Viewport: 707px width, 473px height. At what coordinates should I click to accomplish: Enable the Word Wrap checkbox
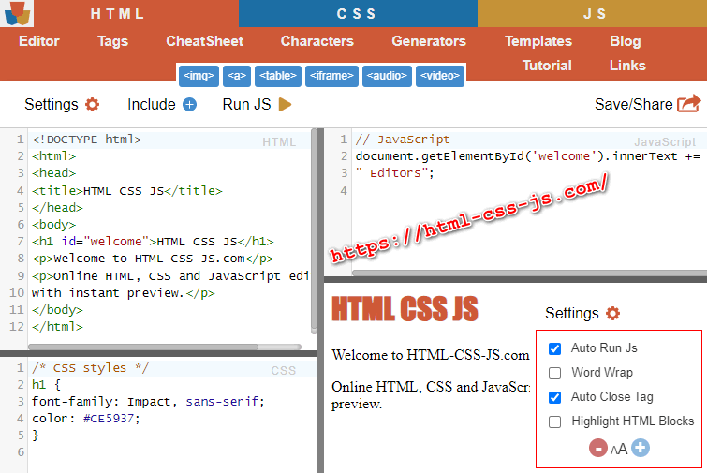[x=554, y=373]
